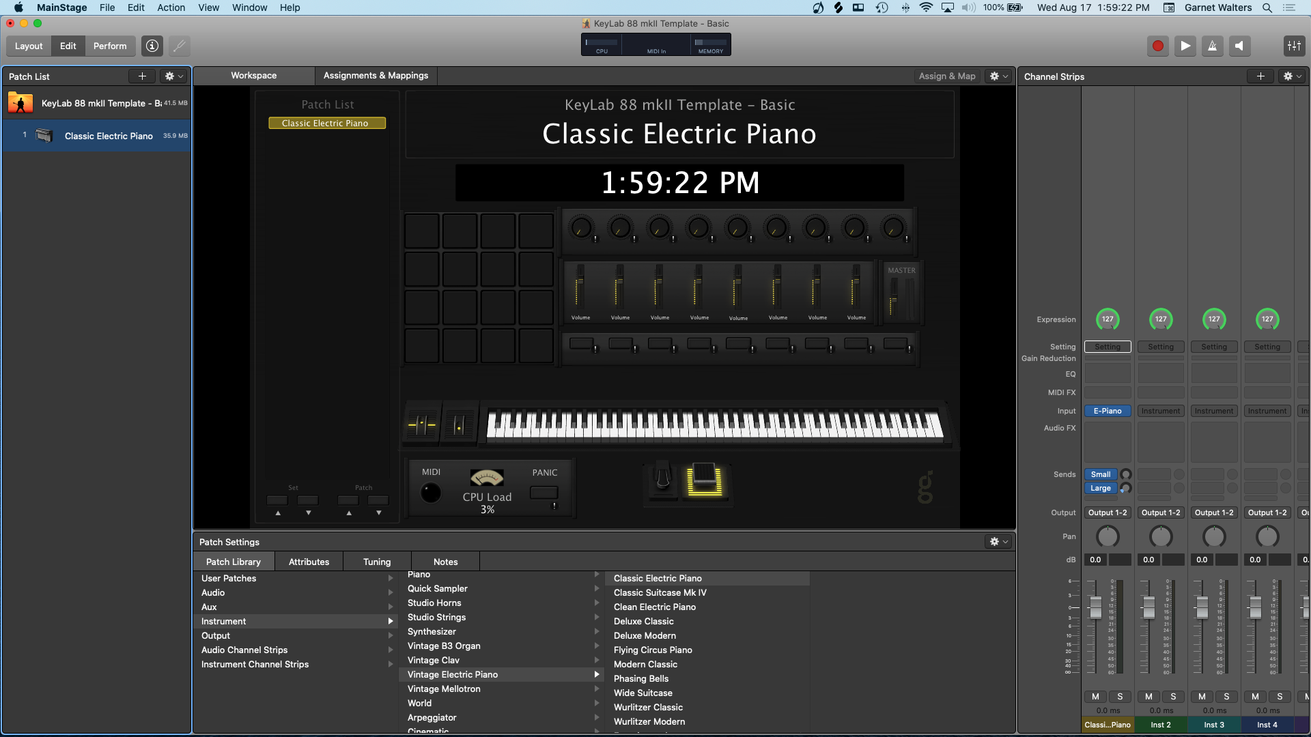Open Output 1-2 dropdown on first strip

pos(1108,512)
